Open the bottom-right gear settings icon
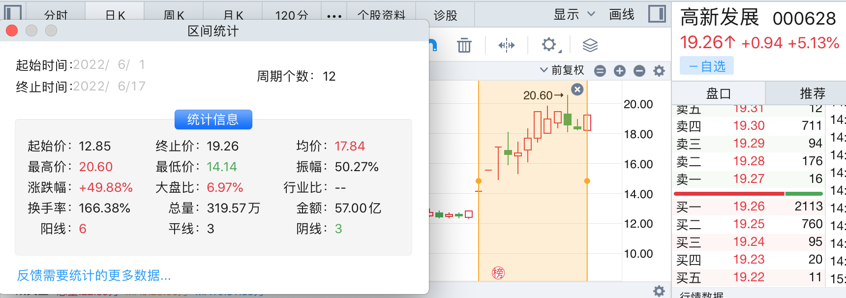 coord(659,291)
